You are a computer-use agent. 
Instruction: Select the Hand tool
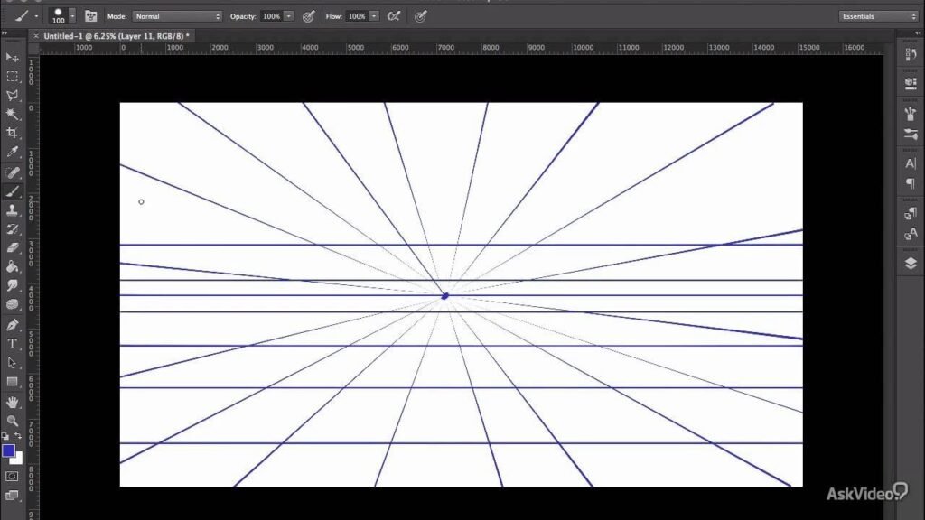[13, 401]
